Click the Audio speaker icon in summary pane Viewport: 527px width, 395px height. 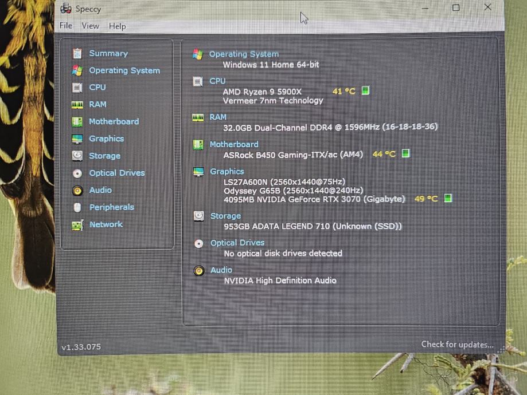[199, 271]
